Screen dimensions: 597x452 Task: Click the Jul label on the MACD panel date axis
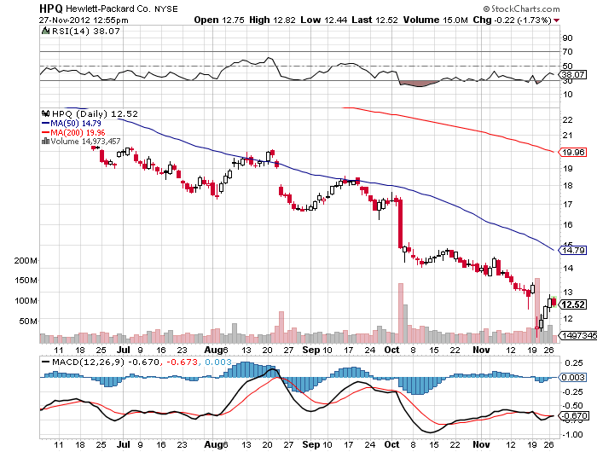pyautogui.click(x=124, y=444)
